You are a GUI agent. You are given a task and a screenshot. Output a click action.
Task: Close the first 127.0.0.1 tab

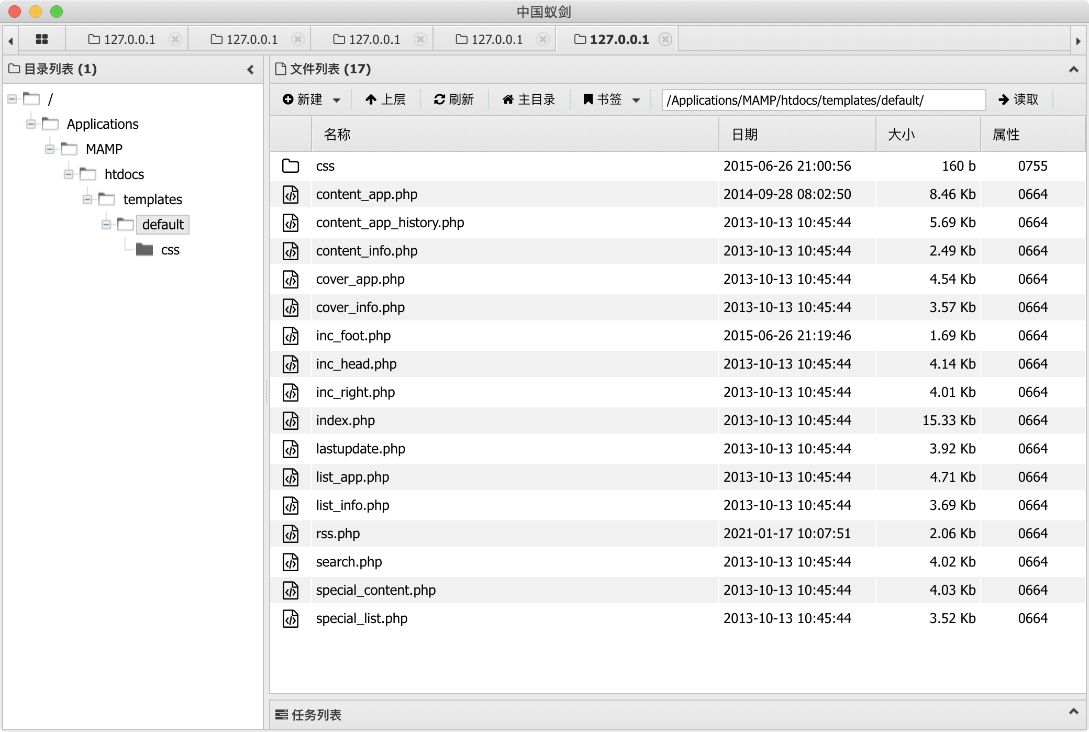176,39
